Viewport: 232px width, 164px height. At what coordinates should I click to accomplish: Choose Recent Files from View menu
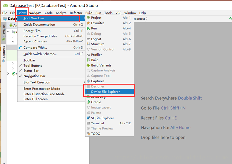[51, 31]
